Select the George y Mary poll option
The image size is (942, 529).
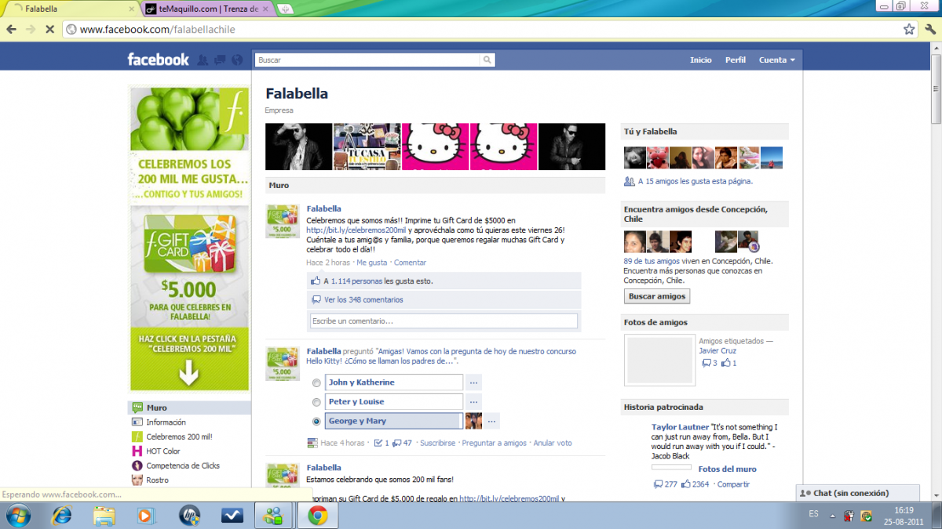coord(317,421)
